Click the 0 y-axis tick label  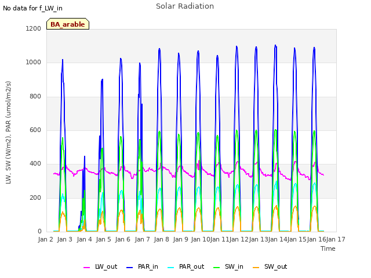pos(39,232)
